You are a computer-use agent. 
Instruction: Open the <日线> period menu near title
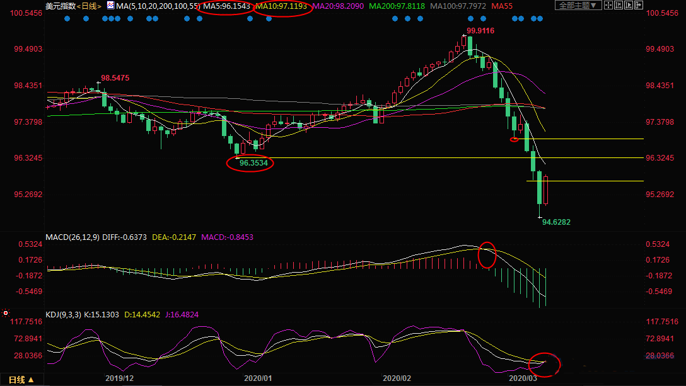[x=88, y=6]
